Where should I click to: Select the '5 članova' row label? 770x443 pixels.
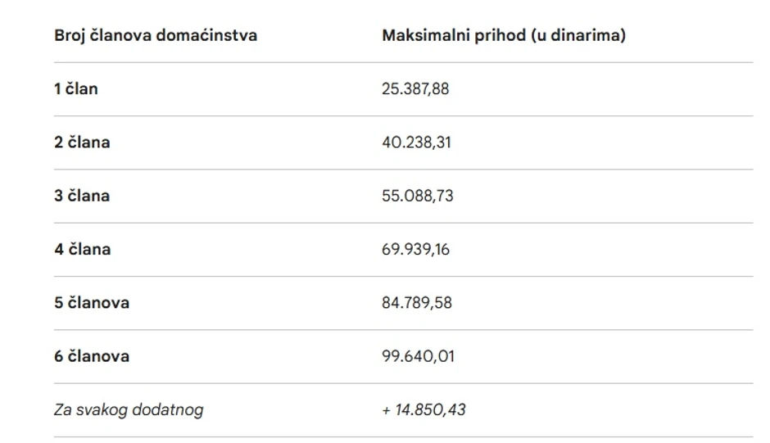pyautogui.click(x=92, y=303)
